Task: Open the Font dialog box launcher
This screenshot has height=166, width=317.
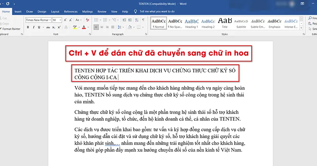Action: pyautogui.click(x=90, y=34)
